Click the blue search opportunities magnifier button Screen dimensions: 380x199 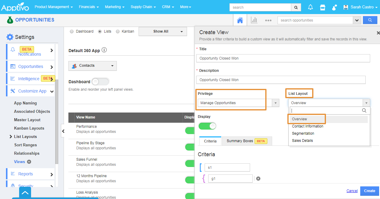tap(370, 20)
